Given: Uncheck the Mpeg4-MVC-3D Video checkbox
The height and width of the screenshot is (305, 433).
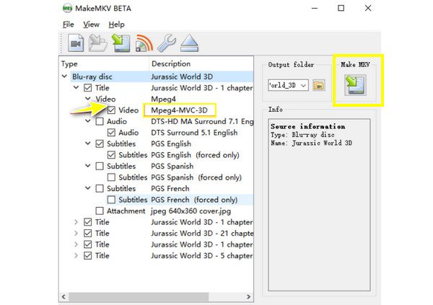Looking at the screenshot, I should 111,110.
